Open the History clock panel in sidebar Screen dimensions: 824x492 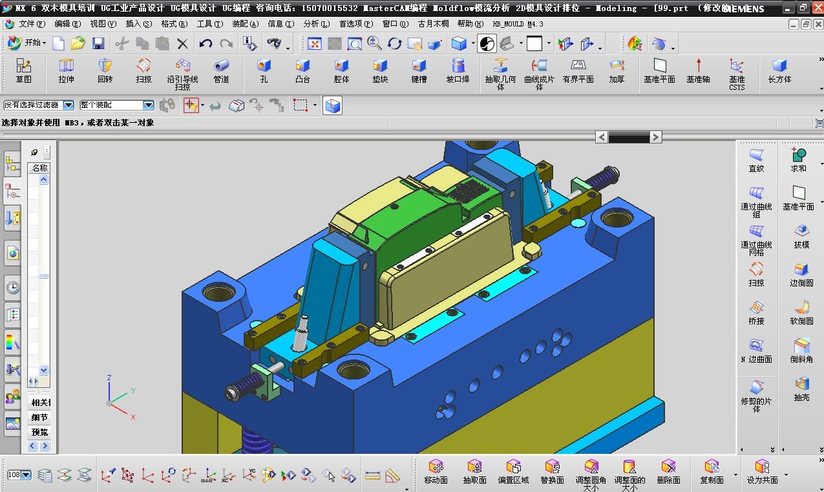coord(12,287)
